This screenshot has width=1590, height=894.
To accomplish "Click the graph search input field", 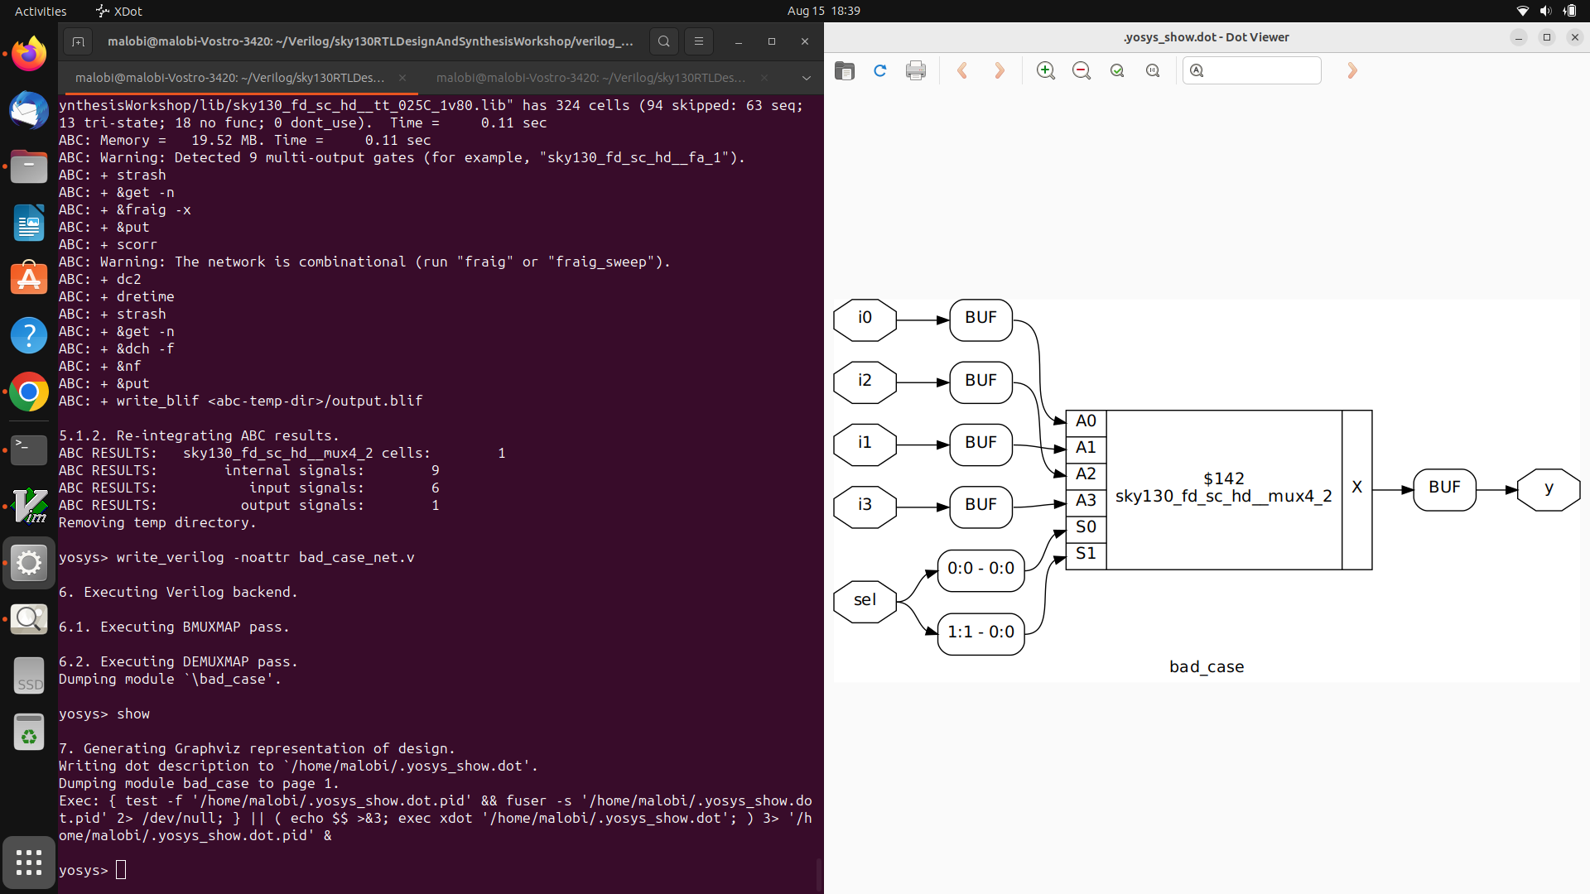I will [x=1260, y=71].
